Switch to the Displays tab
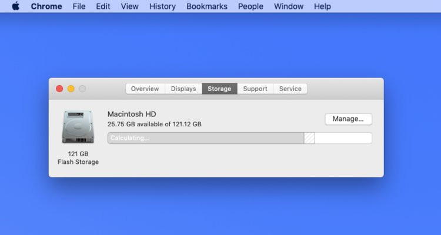The width and height of the screenshot is (441, 235). coord(183,89)
